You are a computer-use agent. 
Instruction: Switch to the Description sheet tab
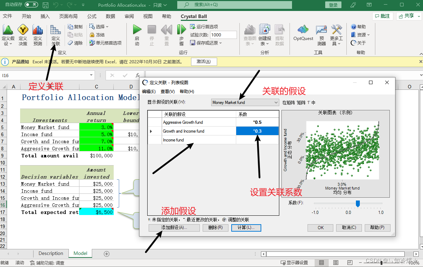51,253
